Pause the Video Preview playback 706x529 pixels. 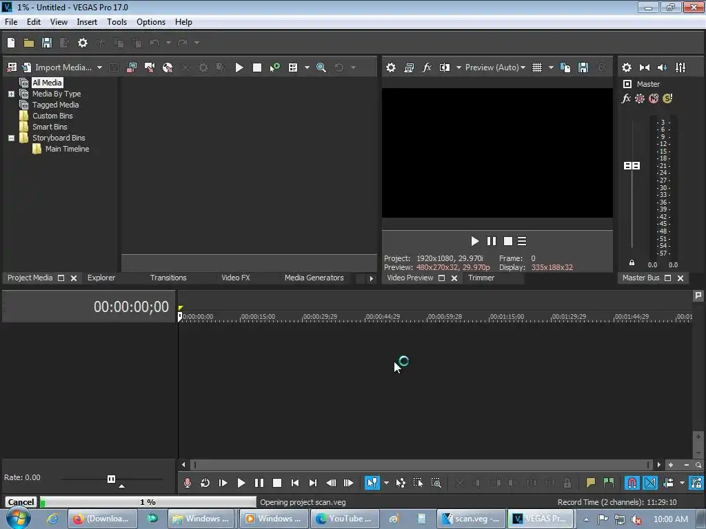click(x=492, y=242)
